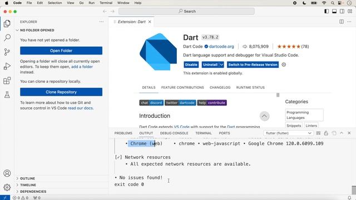Close the Extension: Dart tab
Image resolution: width=356 pixels, height=200 pixels.
tap(150, 22)
